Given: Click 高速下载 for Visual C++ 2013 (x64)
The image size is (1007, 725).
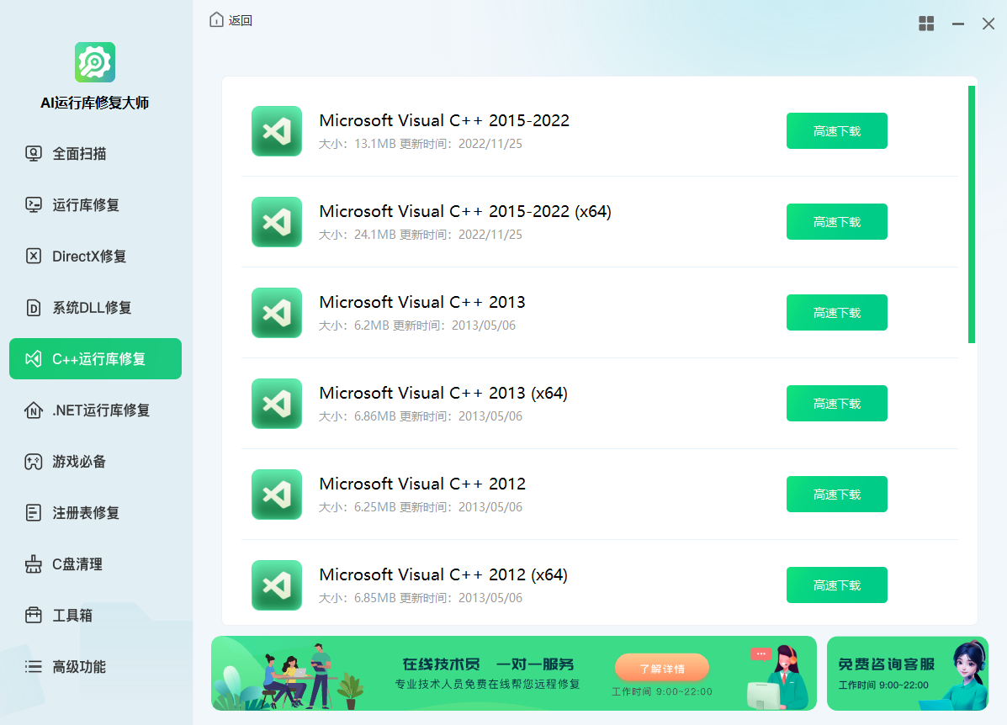Looking at the screenshot, I should click(836, 404).
